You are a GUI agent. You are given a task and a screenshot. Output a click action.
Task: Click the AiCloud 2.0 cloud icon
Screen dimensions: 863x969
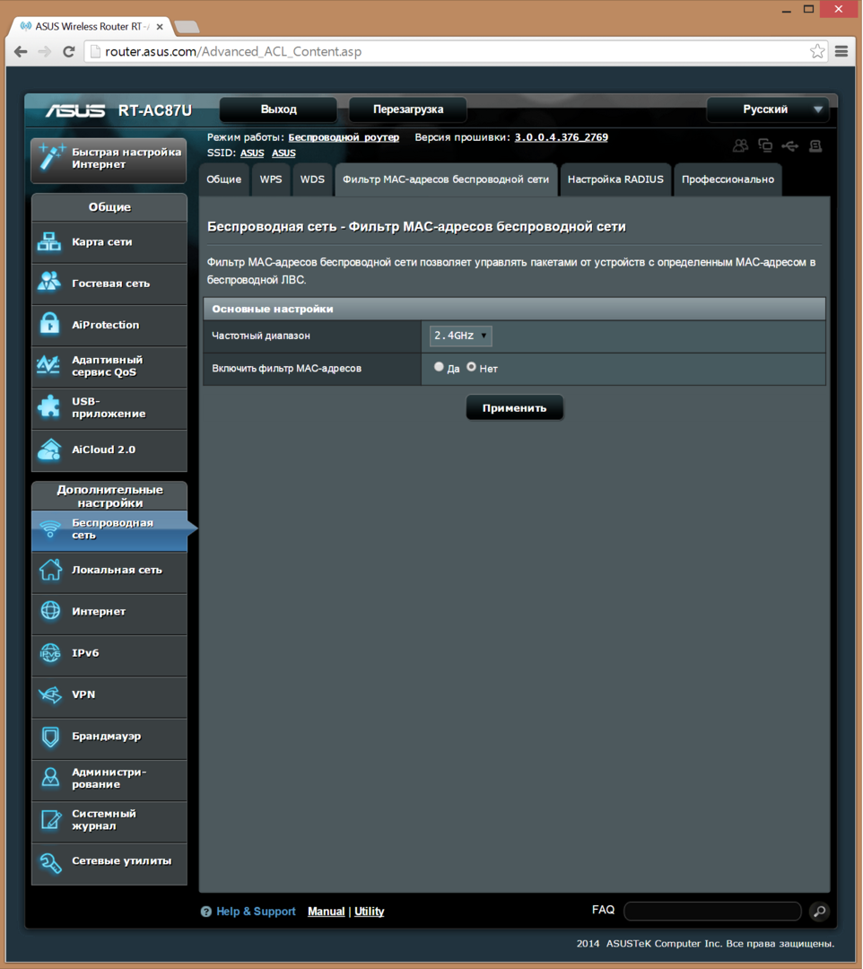(48, 450)
